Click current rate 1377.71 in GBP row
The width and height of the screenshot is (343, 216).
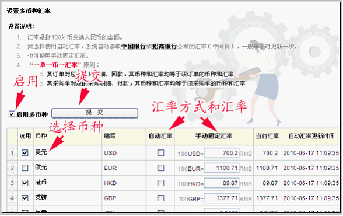(267, 198)
